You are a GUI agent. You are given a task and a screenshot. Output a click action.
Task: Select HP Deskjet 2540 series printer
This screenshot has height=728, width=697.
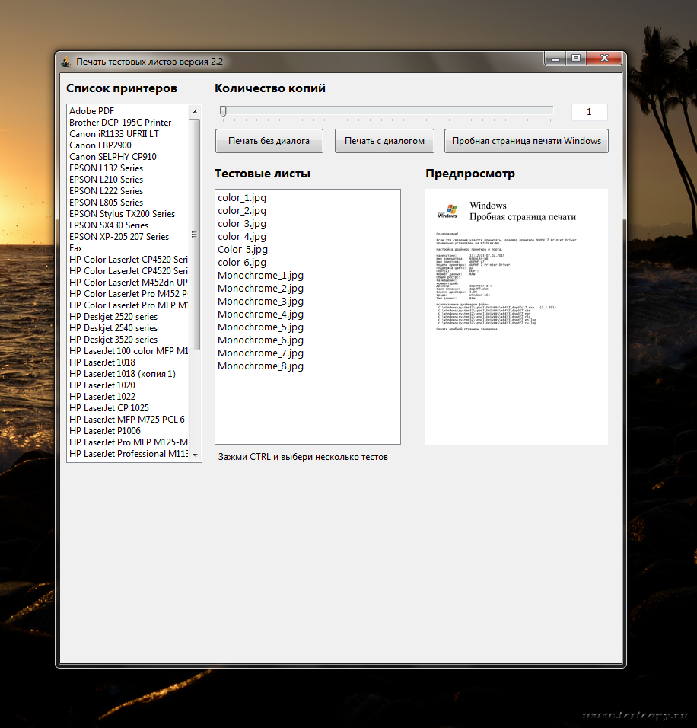point(113,328)
